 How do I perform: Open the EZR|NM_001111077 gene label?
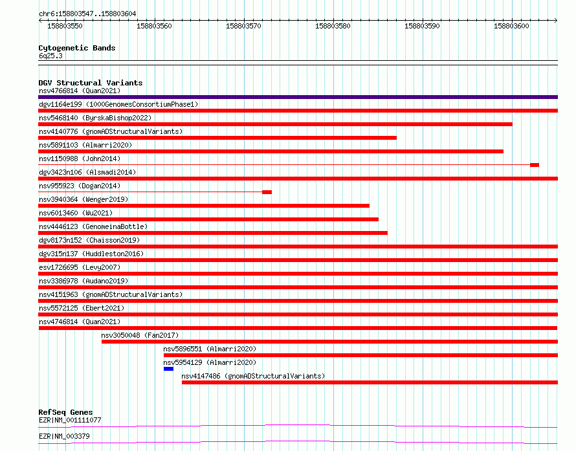(70, 420)
